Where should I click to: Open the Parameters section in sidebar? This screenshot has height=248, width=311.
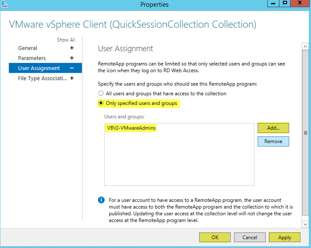pyautogui.click(x=32, y=58)
